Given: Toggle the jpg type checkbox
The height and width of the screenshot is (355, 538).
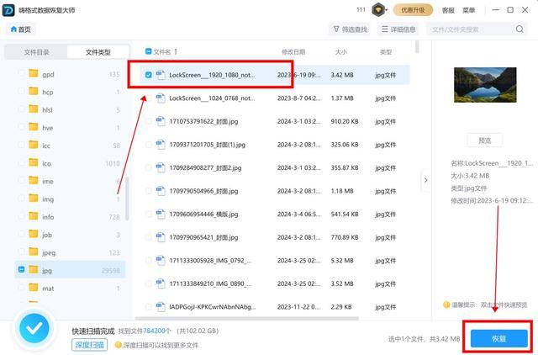Looking at the screenshot, I should click(x=21, y=269).
